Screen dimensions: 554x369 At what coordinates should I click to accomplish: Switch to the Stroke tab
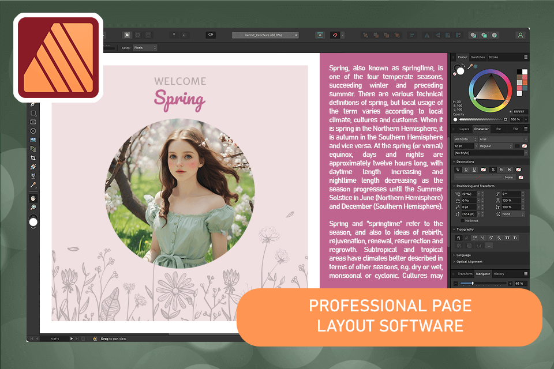point(493,57)
